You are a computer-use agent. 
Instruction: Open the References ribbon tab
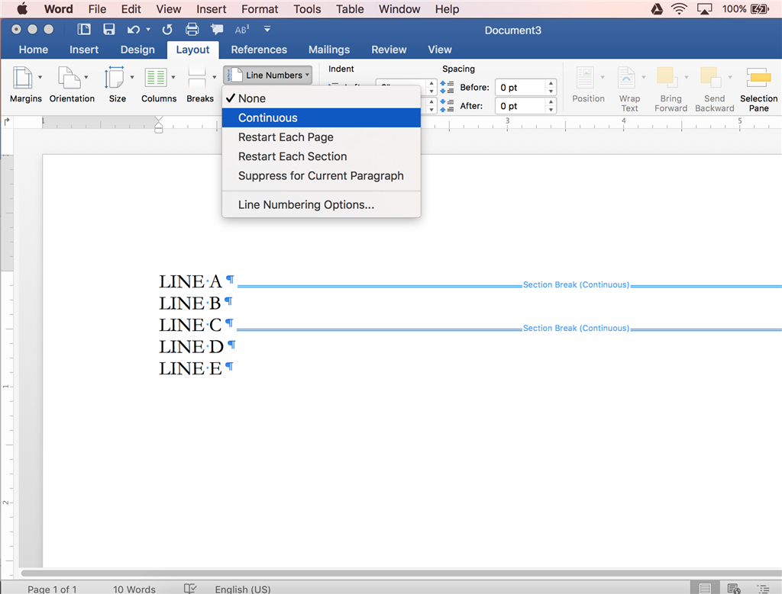tap(259, 50)
